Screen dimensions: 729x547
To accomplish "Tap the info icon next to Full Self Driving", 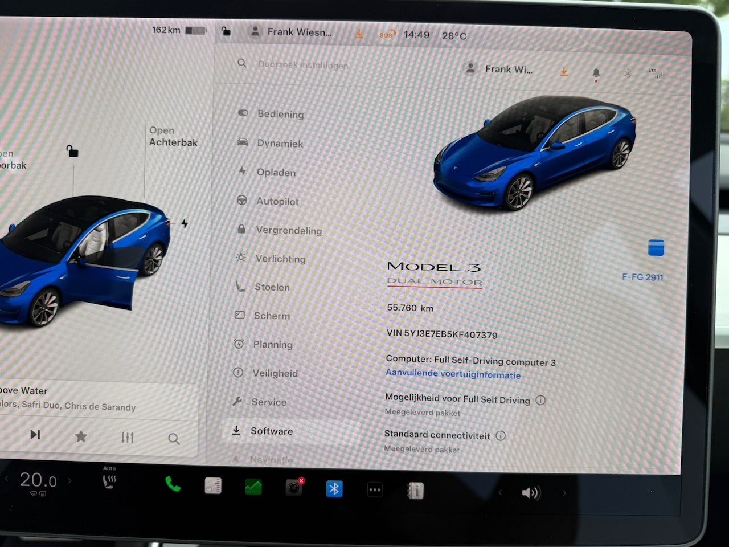I will (540, 400).
